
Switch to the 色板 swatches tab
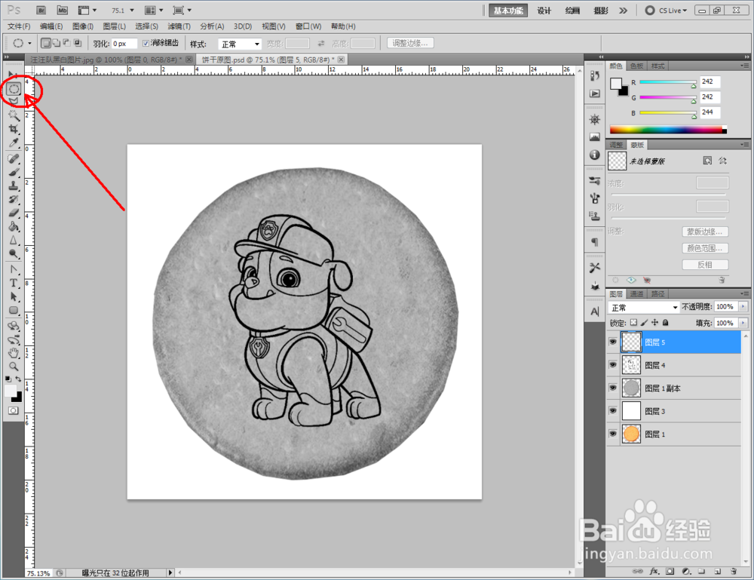(x=636, y=66)
